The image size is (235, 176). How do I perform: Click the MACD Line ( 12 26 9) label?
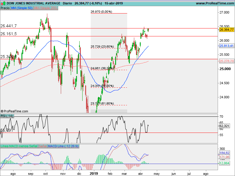(63, 146)
